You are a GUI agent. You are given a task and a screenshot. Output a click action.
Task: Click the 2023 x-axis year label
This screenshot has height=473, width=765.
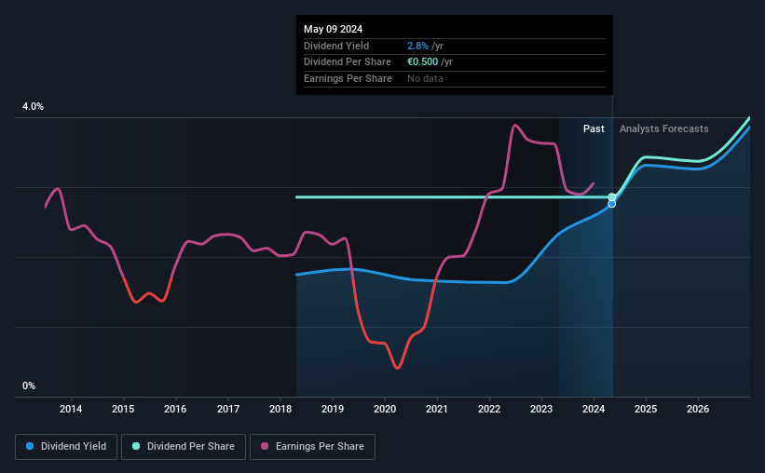pos(541,409)
